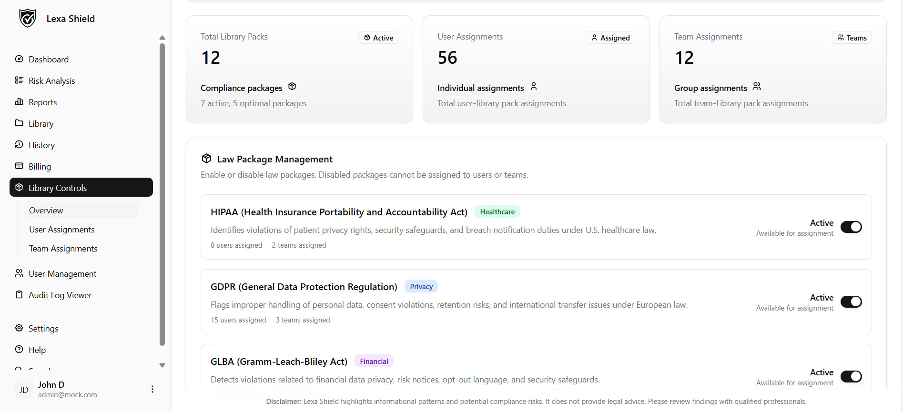Image resolution: width=903 pixels, height=412 pixels.
Task: Click the User Management people icon
Action: (19, 273)
